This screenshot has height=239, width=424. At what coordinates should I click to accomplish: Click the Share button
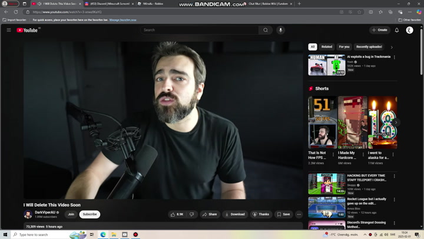point(210,214)
